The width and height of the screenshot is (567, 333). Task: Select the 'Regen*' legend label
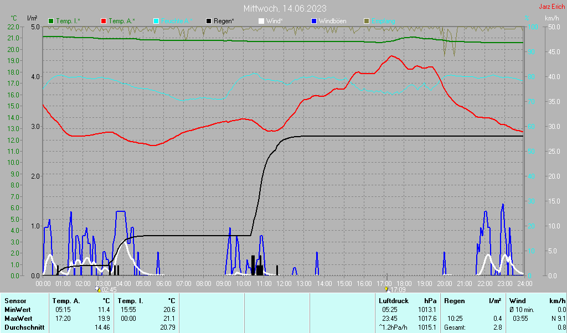pos(224,22)
